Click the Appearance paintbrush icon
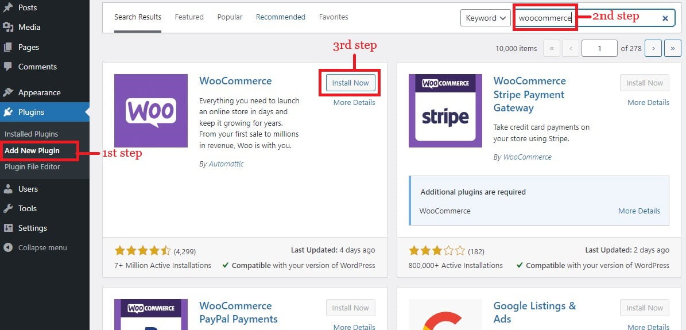 coord(8,92)
